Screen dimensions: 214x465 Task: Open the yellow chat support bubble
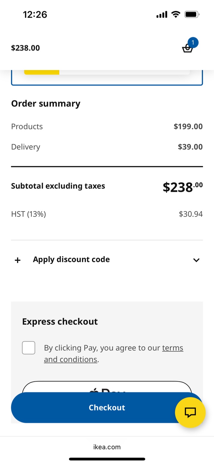point(190,412)
